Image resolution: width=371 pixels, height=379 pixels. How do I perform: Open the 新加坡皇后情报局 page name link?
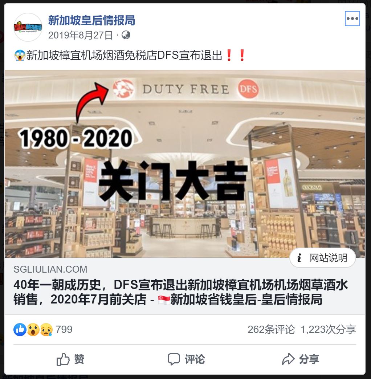(x=91, y=20)
